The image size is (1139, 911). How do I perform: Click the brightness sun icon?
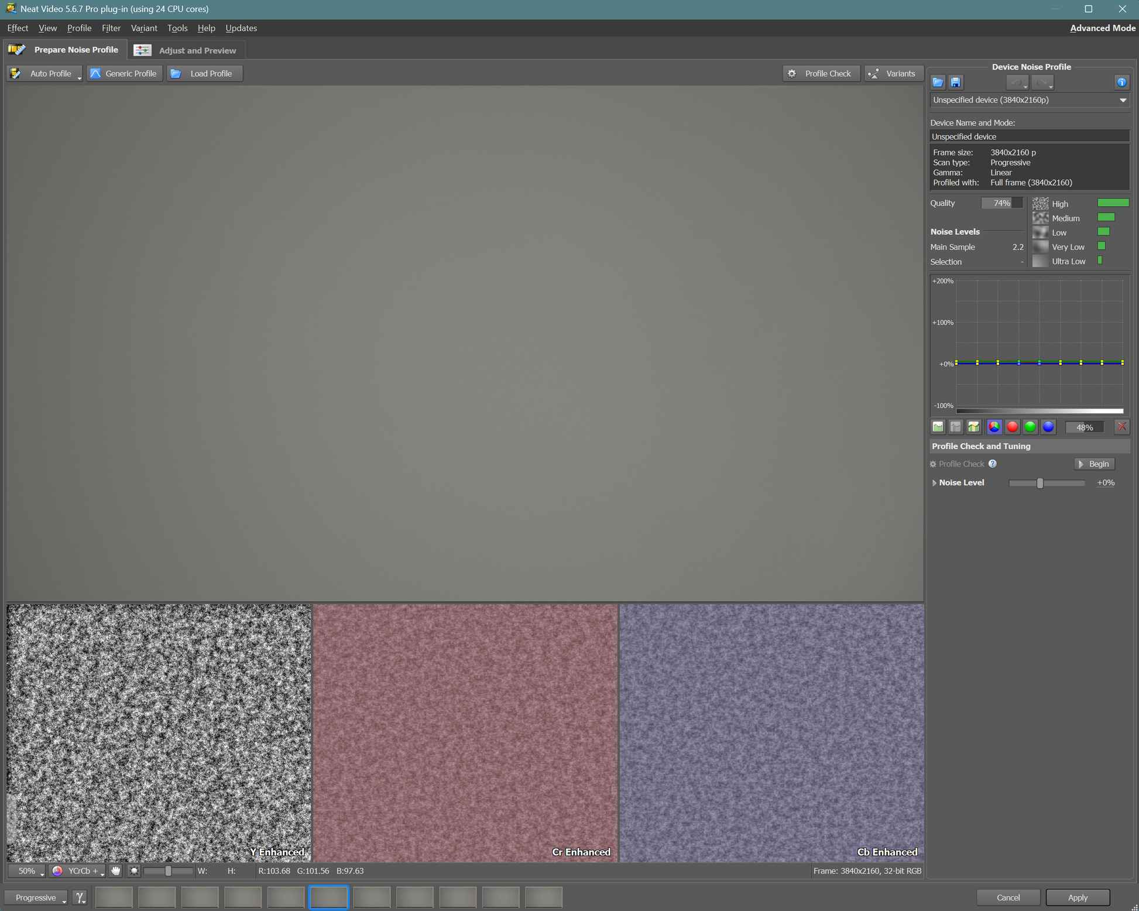[134, 871]
